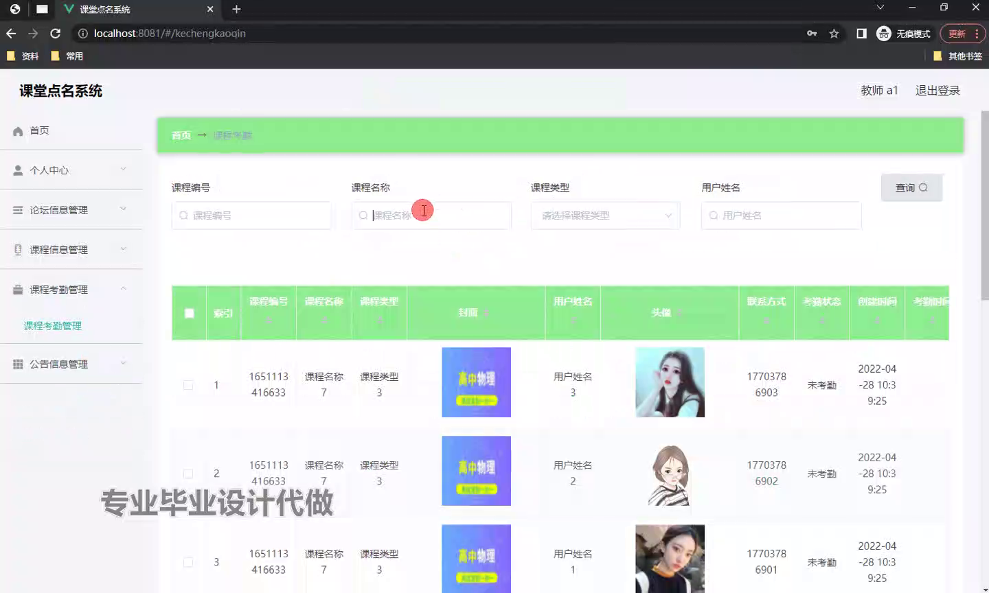
Task: Sort by the 联系方式 column header
Action: click(766, 312)
